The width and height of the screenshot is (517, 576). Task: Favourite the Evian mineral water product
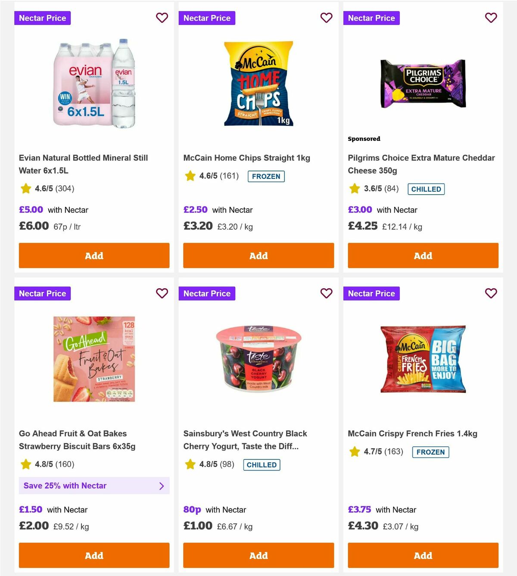[x=162, y=18]
